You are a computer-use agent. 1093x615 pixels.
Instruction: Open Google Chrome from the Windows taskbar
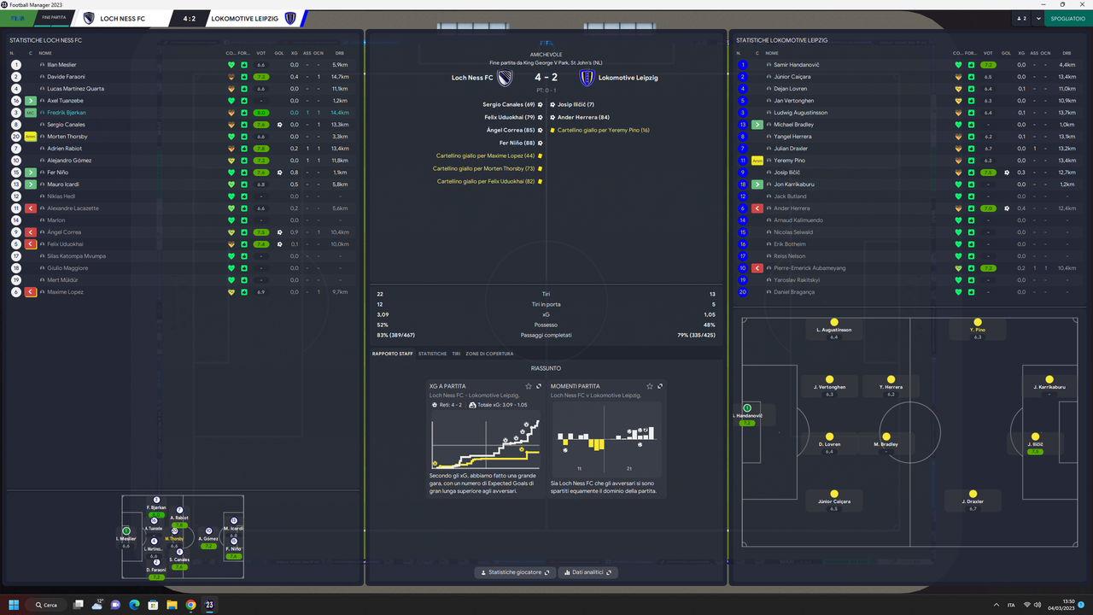pyautogui.click(x=190, y=605)
